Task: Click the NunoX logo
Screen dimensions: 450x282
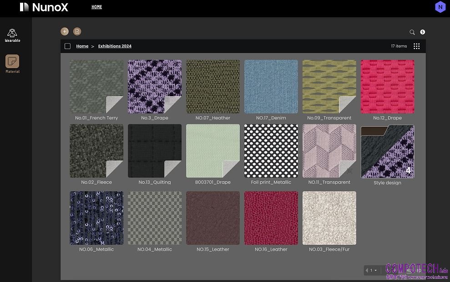Action: tap(44, 7)
